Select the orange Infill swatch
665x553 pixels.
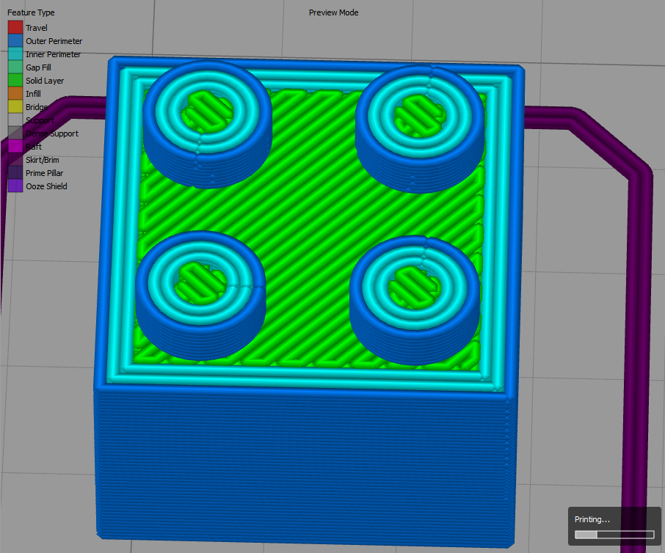pyautogui.click(x=15, y=94)
